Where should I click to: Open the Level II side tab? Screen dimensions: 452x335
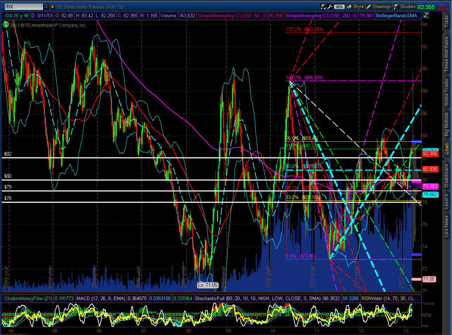[x=447, y=202]
